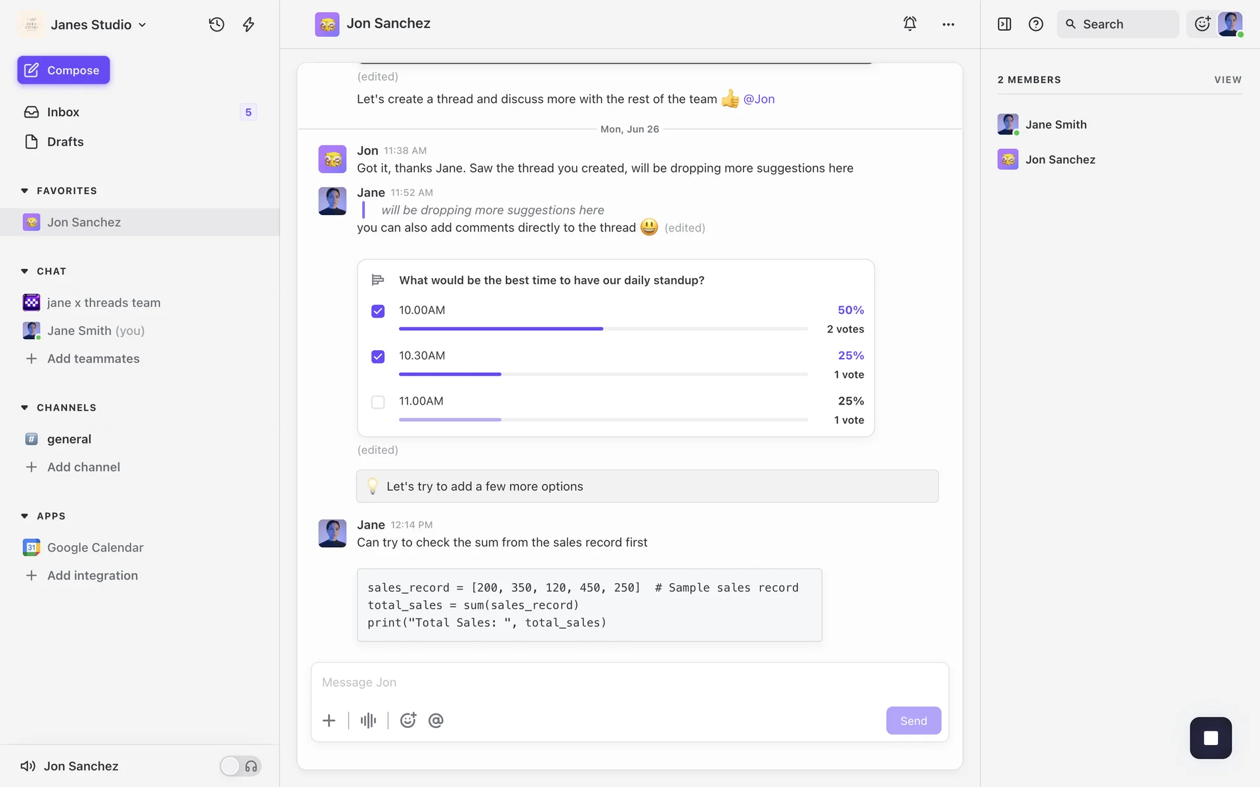
Task: Open notification bell settings
Action: (910, 24)
